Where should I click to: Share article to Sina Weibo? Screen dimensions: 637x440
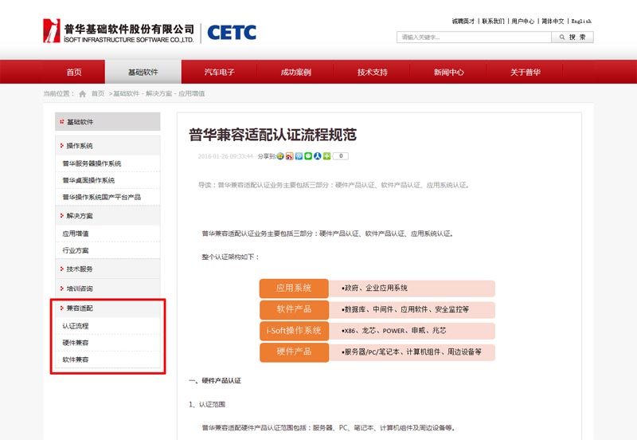[289, 156]
